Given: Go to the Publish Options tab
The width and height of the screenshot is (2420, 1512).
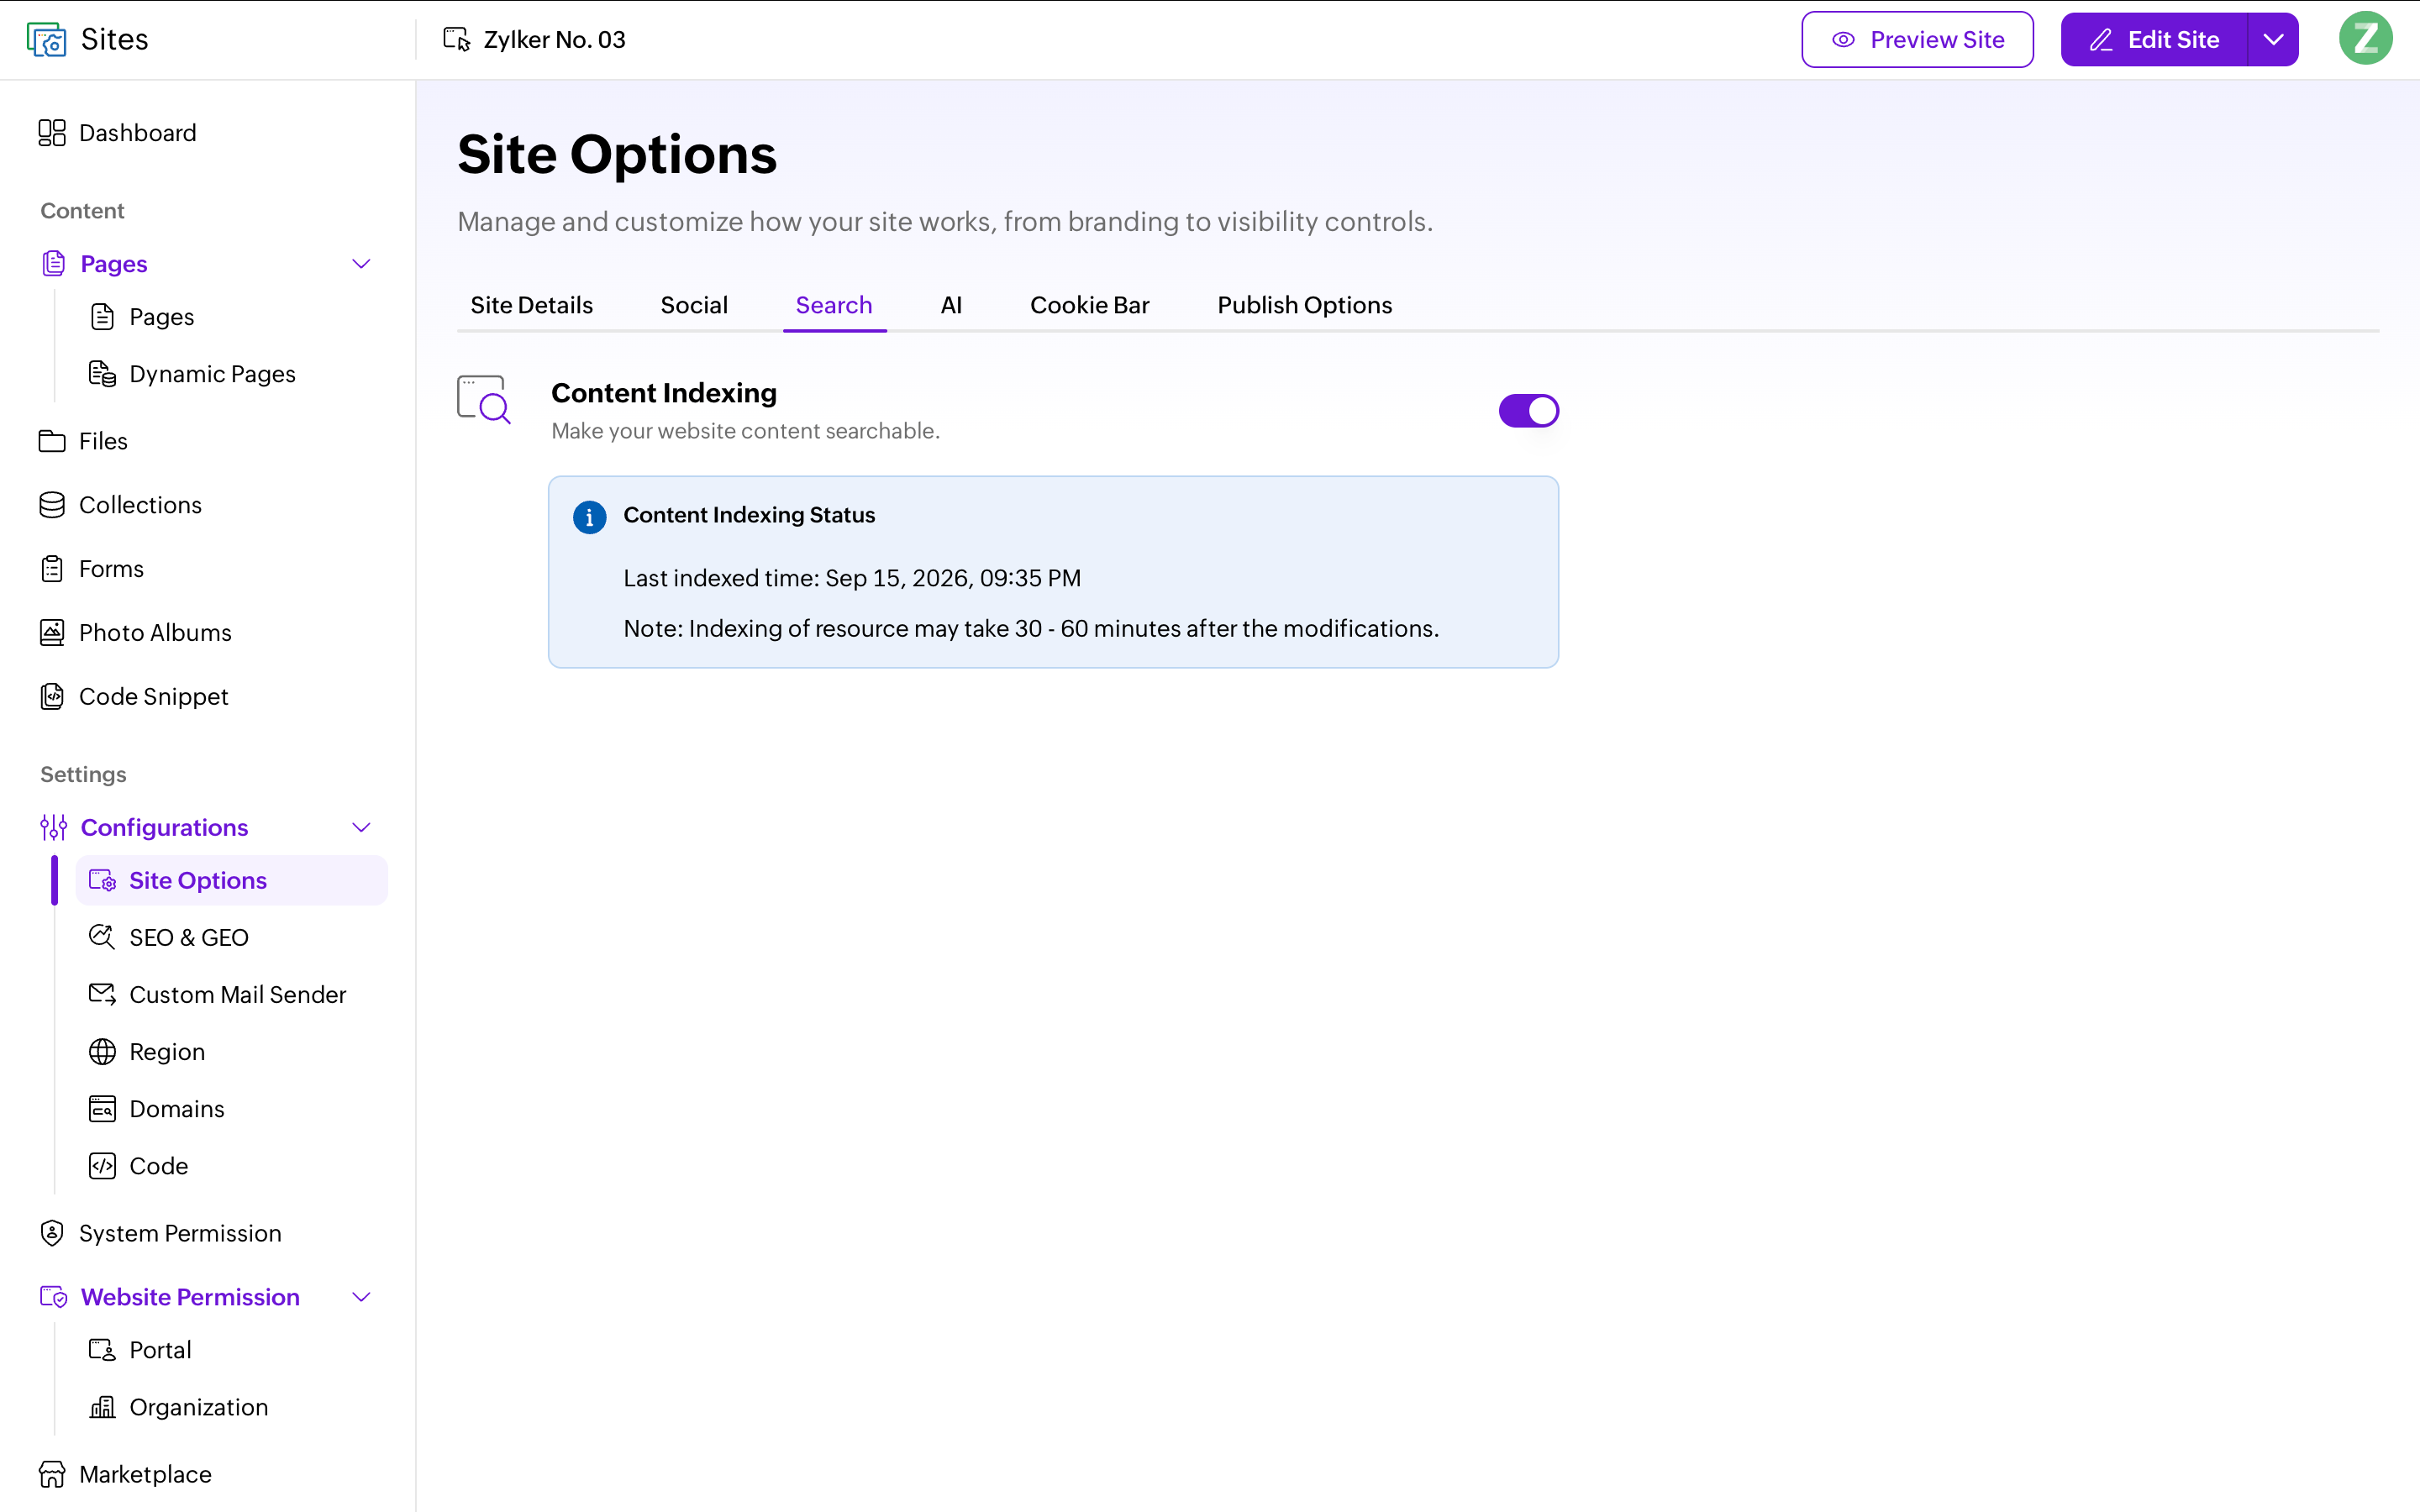Looking at the screenshot, I should click(x=1304, y=305).
